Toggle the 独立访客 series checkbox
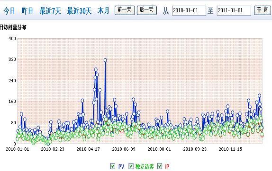 (x=131, y=166)
